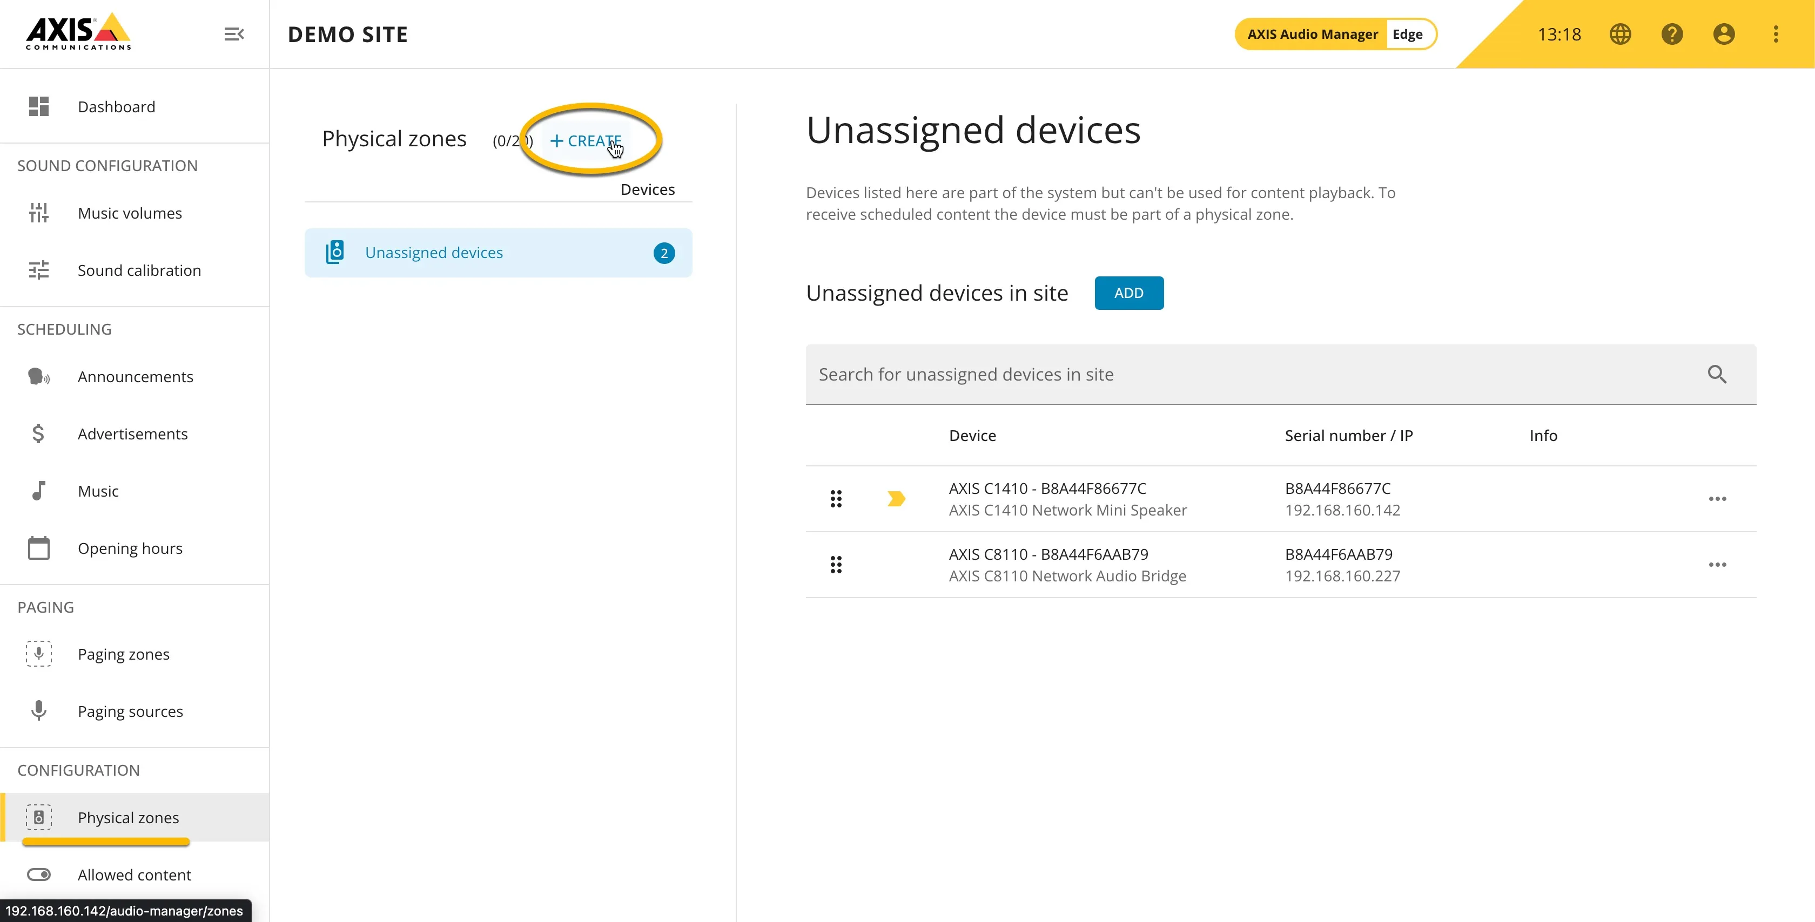Click AXIS C8110 Network Audio Bridge text
1815x922 pixels.
(x=1067, y=575)
